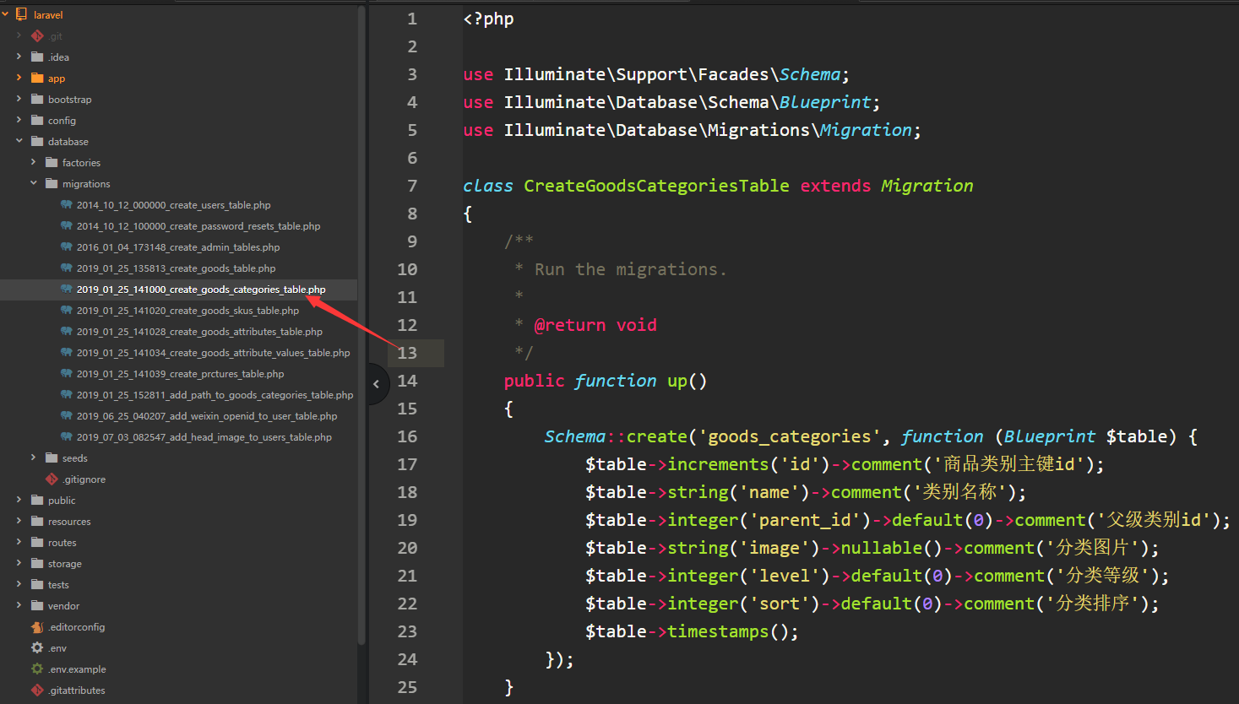
Task: Click the .env.example gear icon
Action: [x=37, y=669]
